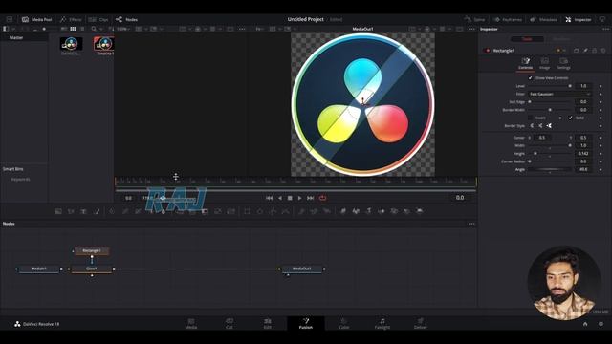Open the project manager via the home icon
This screenshot has width=612, height=344.
click(585, 324)
